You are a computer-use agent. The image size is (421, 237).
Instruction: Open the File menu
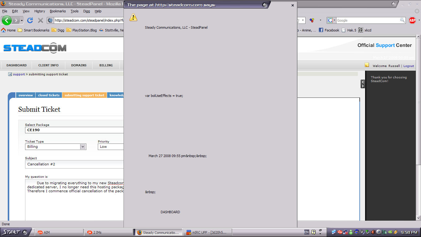[5, 11]
